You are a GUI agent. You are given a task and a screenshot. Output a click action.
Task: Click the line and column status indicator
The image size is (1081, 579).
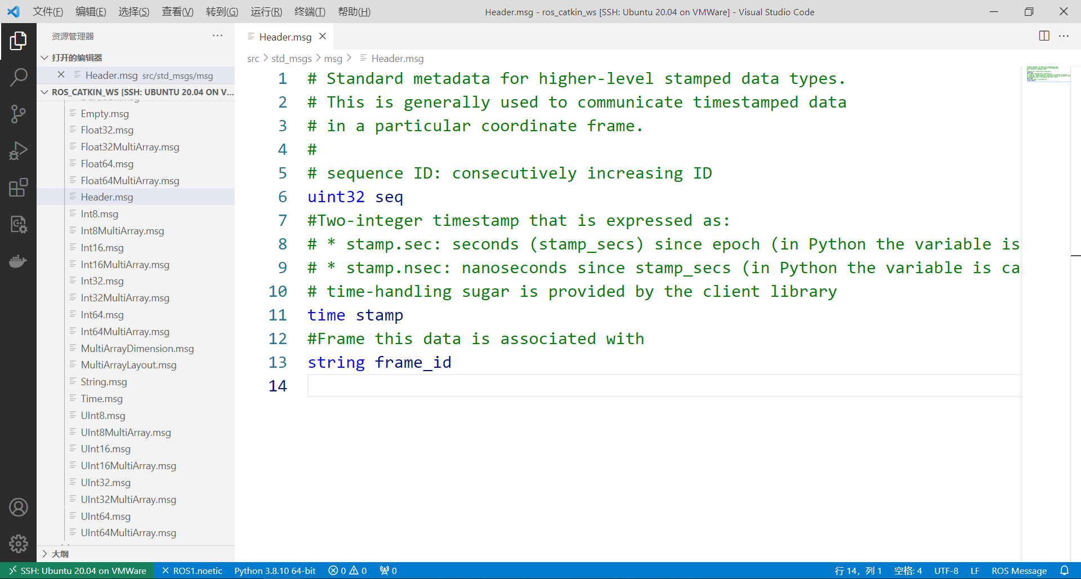point(858,571)
